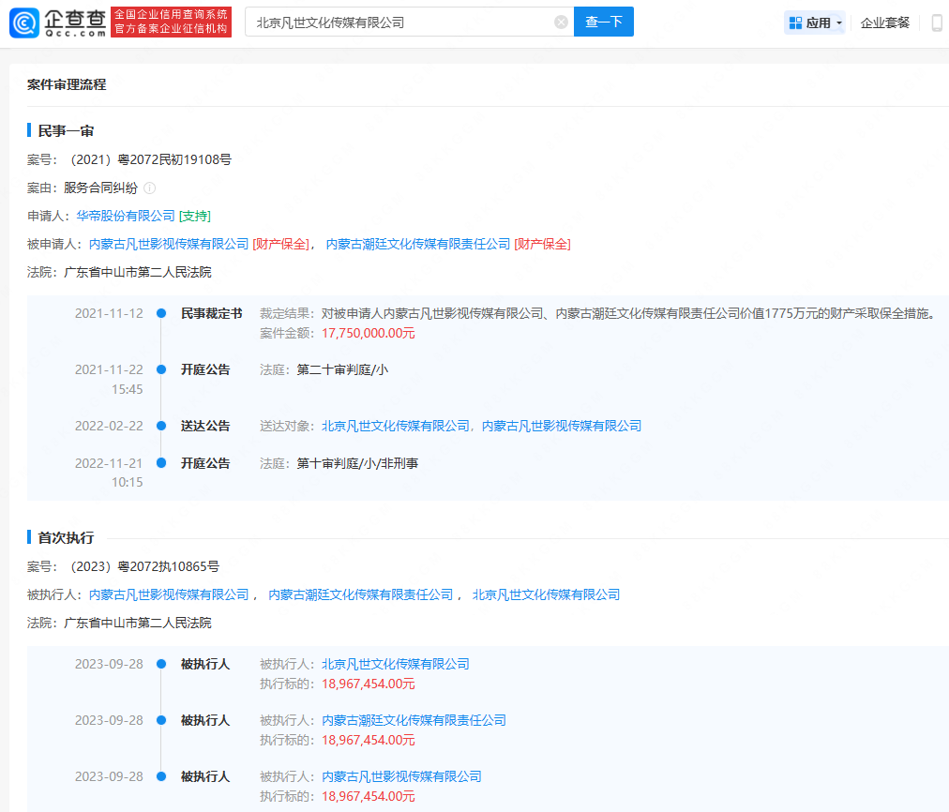Click 第十审判庭/小/非刑事 courtroom text
The height and width of the screenshot is (812, 949).
coord(357,463)
